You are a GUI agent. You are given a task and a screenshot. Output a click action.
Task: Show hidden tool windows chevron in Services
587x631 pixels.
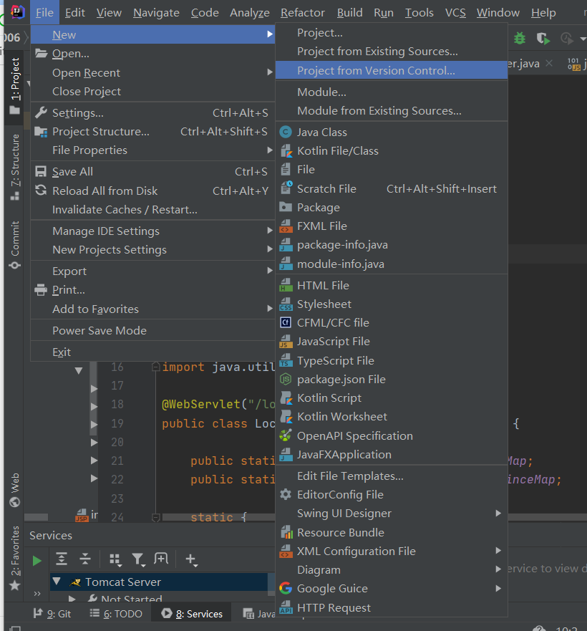coord(37,593)
